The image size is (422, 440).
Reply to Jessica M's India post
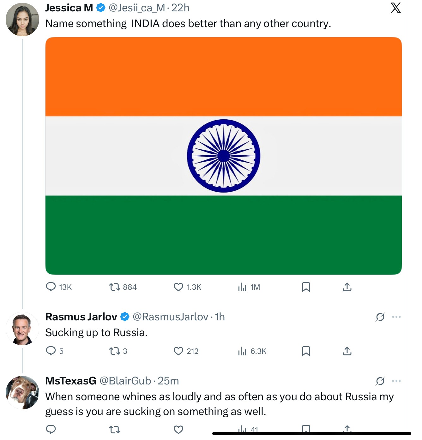(51, 287)
